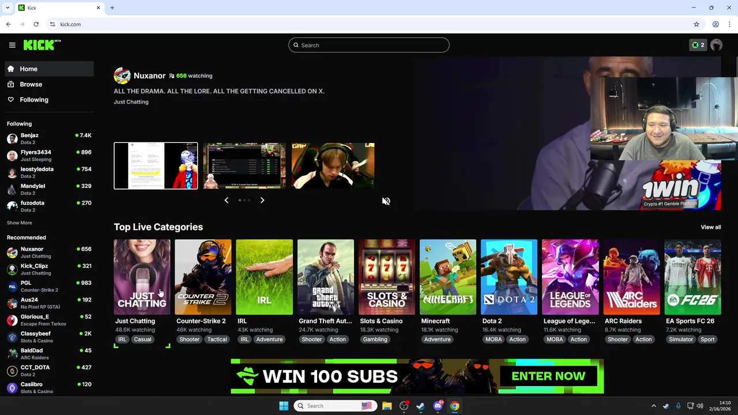Open the Home sidebar item
The height and width of the screenshot is (415, 738).
pyautogui.click(x=49, y=69)
